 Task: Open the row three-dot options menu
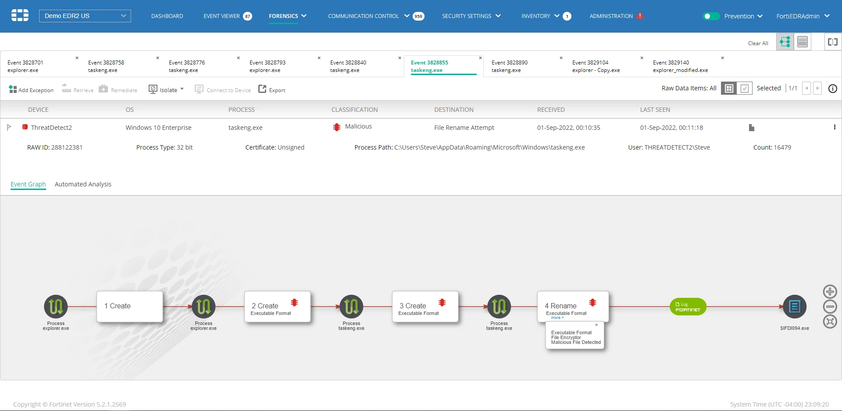point(834,127)
